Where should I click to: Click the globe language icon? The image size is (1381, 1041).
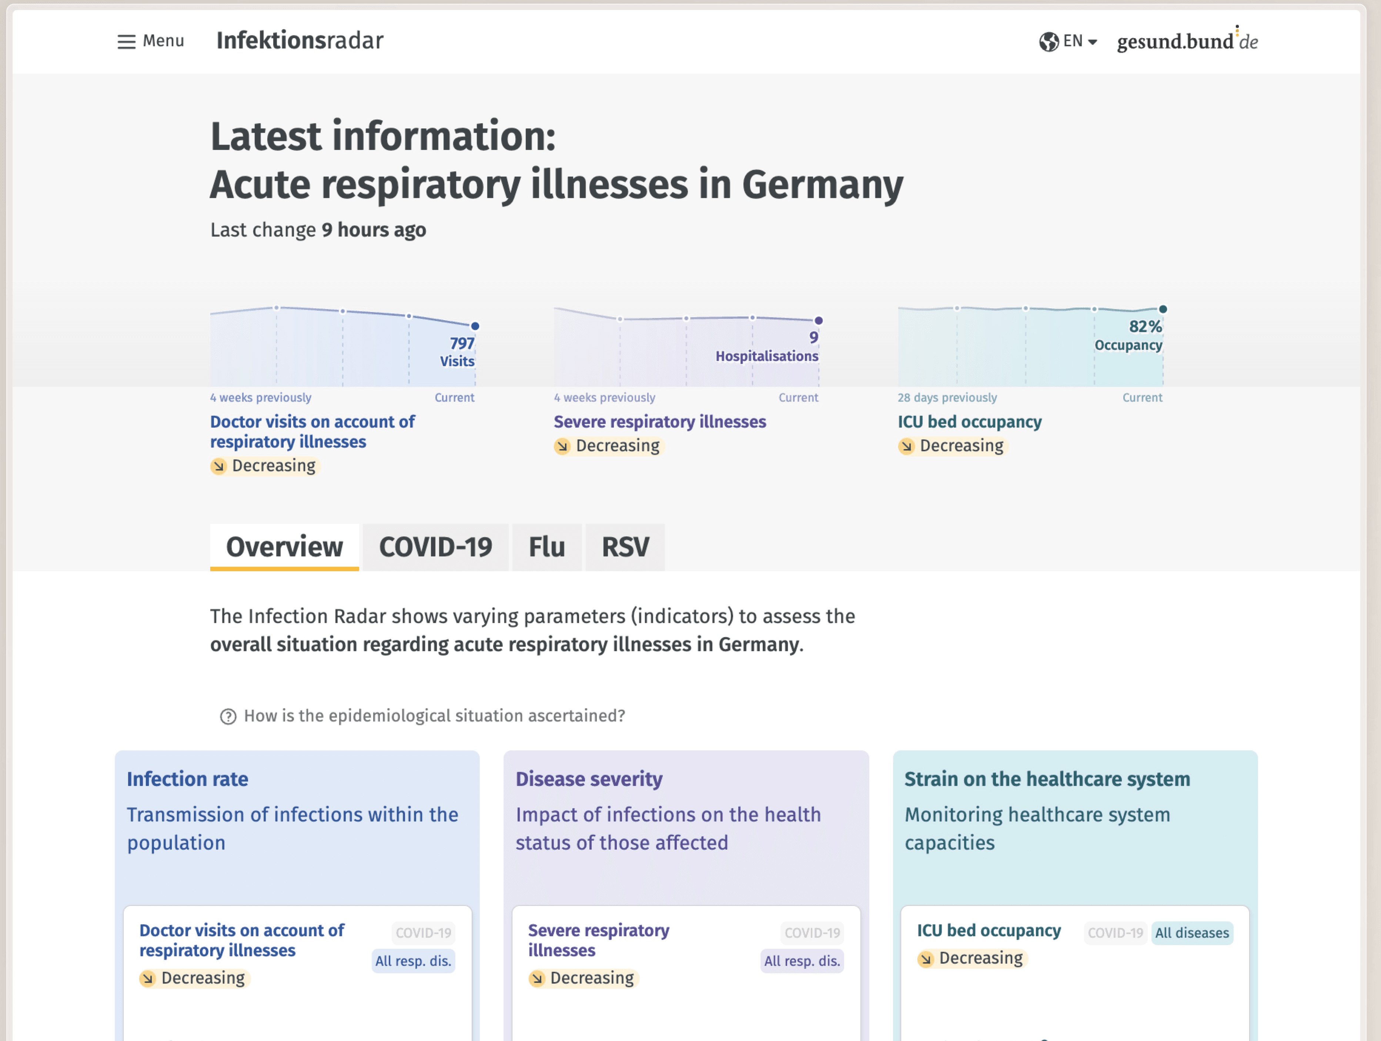pyautogui.click(x=1048, y=42)
